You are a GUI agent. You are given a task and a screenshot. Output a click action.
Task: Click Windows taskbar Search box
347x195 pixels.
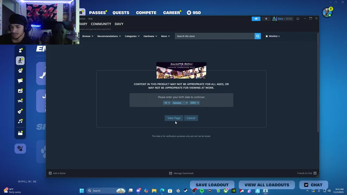pos(107,191)
